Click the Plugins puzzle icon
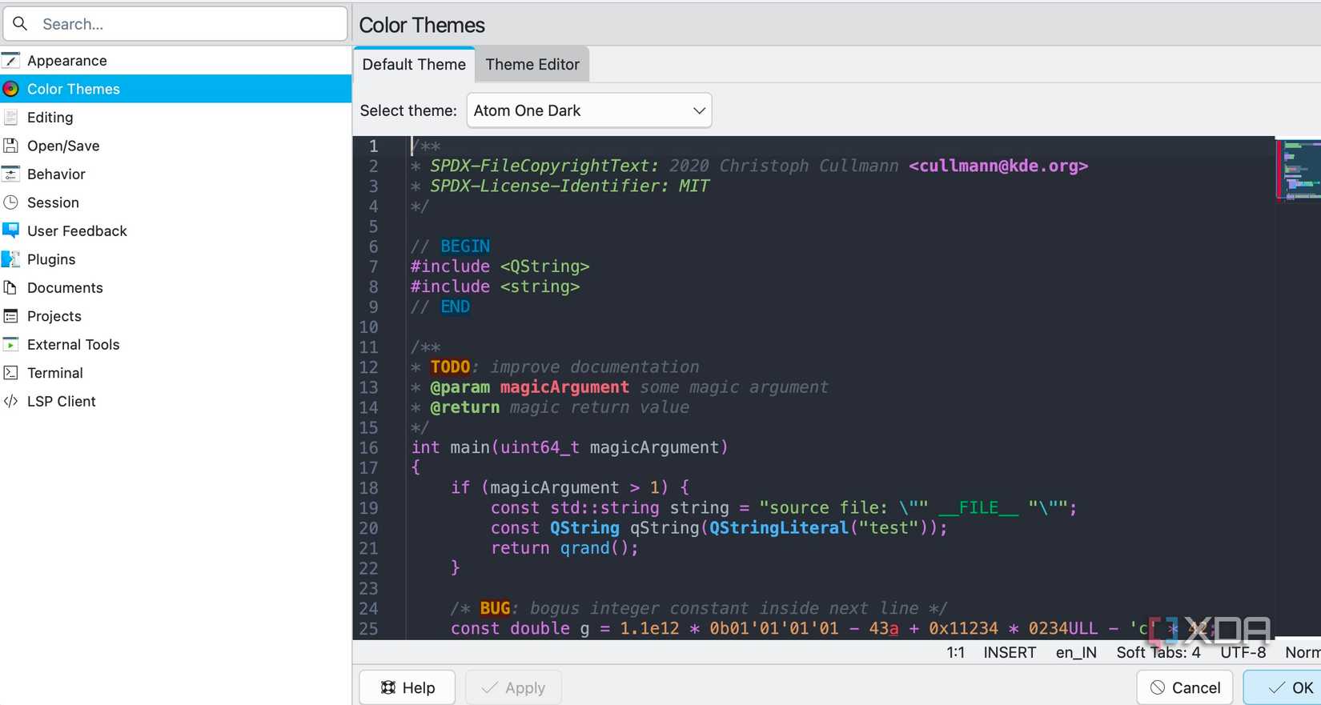Image resolution: width=1321 pixels, height=705 pixels. [x=10, y=259]
